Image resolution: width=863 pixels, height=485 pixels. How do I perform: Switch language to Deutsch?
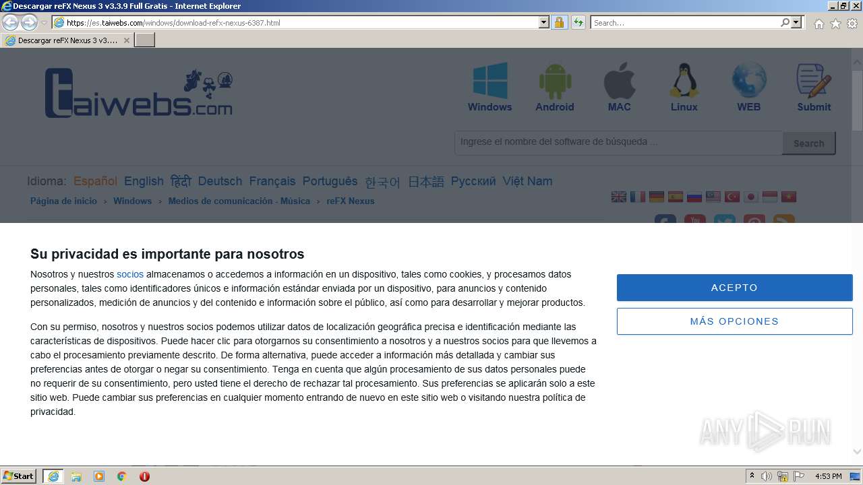[220, 181]
